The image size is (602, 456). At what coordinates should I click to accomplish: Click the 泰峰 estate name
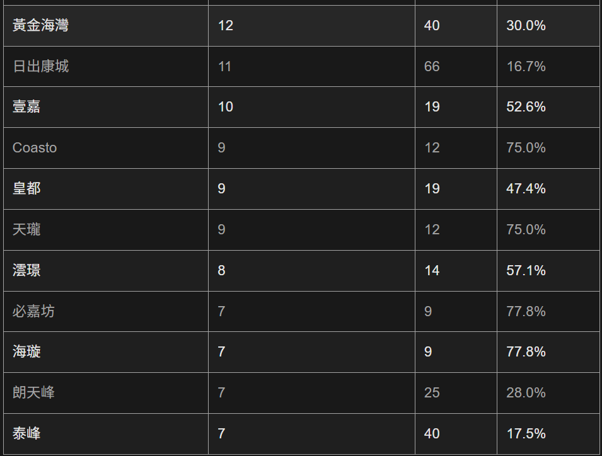pos(26,433)
